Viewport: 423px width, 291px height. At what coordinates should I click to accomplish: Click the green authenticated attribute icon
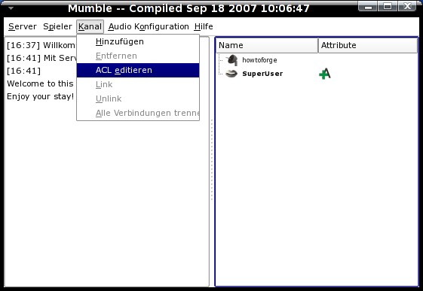click(x=324, y=74)
